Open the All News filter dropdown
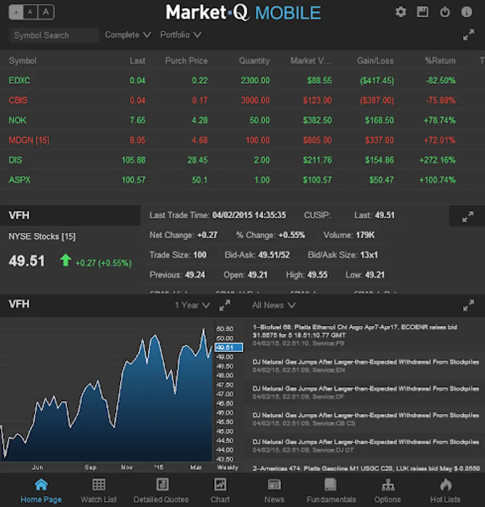 [x=274, y=305]
